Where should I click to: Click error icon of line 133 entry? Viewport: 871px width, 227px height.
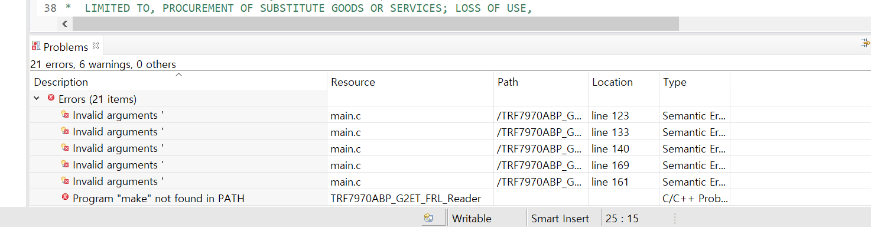65,131
